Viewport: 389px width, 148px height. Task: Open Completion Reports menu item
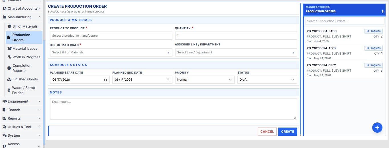pyautogui.click(x=24, y=68)
